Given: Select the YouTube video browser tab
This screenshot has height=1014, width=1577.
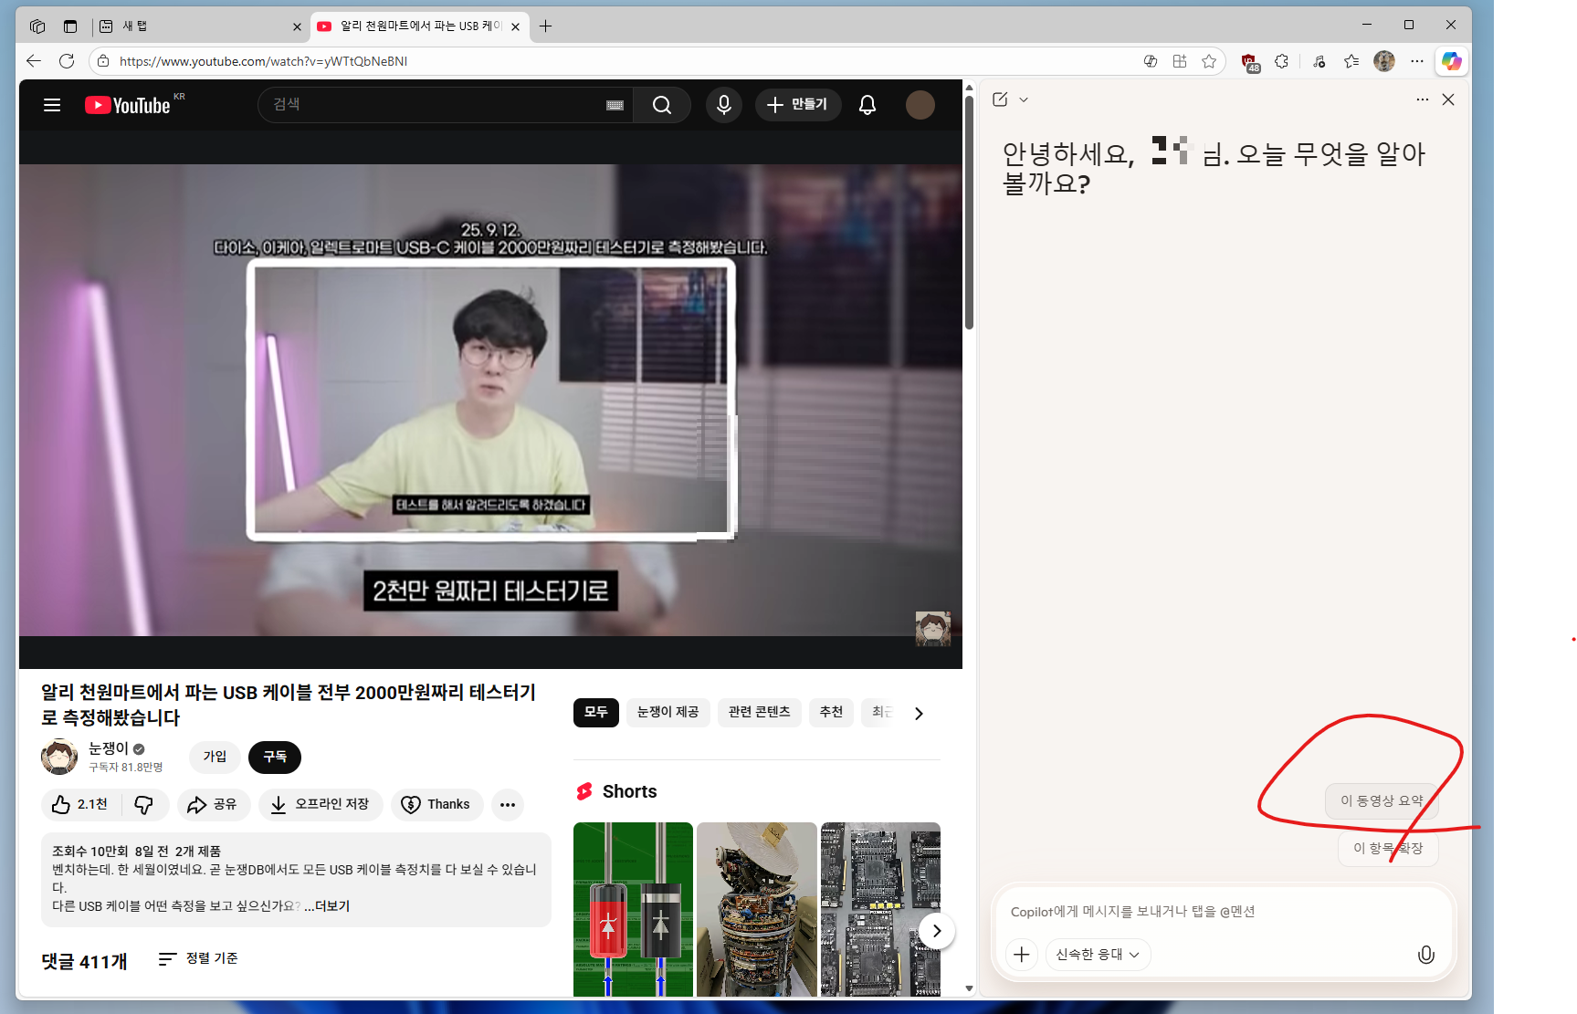Looking at the screenshot, I should coord(419,26).
